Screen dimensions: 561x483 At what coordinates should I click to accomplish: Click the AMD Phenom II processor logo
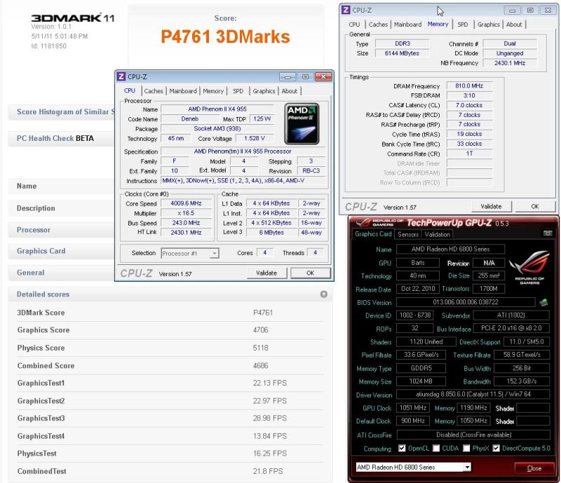[302, 124]
